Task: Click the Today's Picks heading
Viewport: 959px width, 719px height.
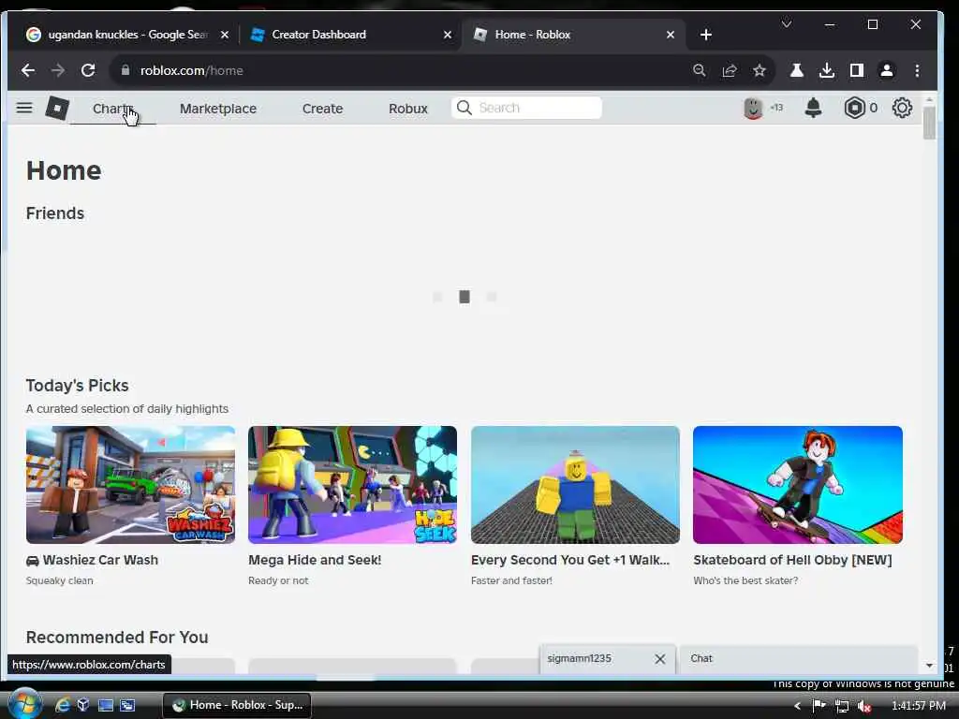Action: (x=77, y=386)
